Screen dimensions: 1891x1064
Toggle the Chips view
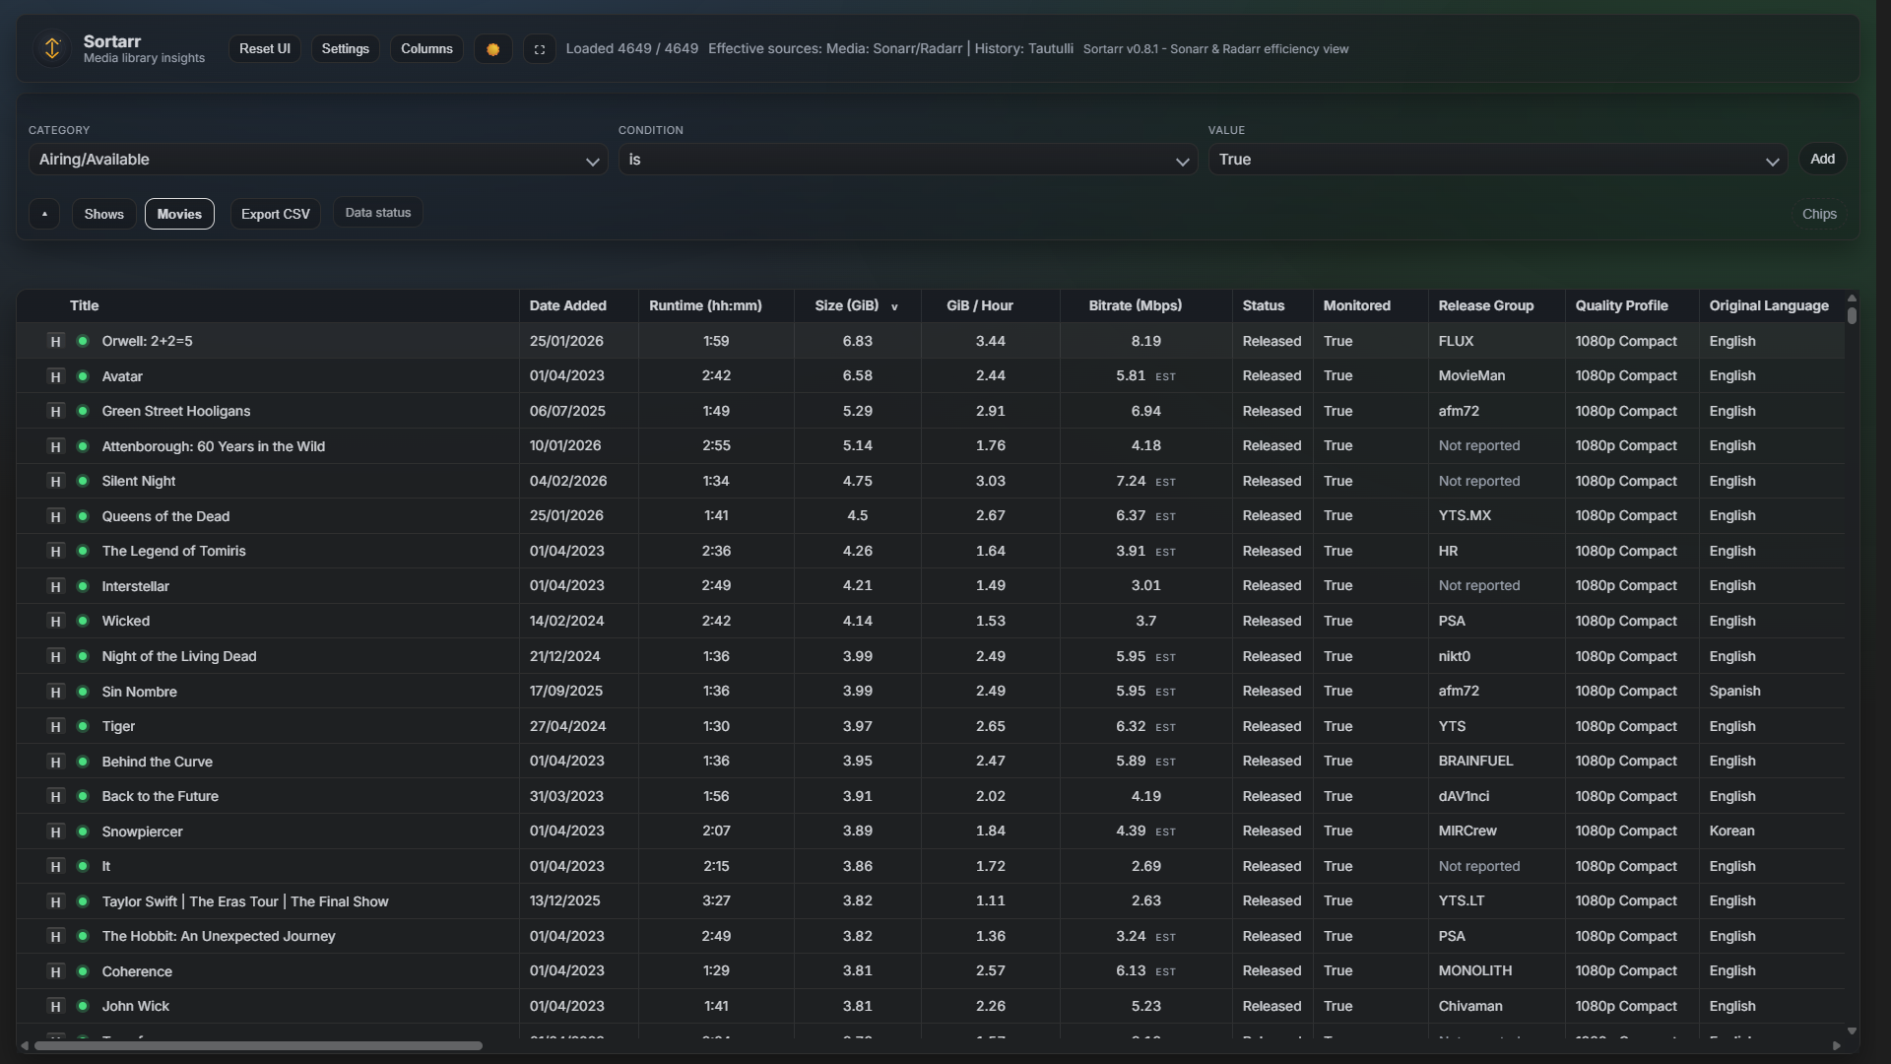[x=1818, y=214]
